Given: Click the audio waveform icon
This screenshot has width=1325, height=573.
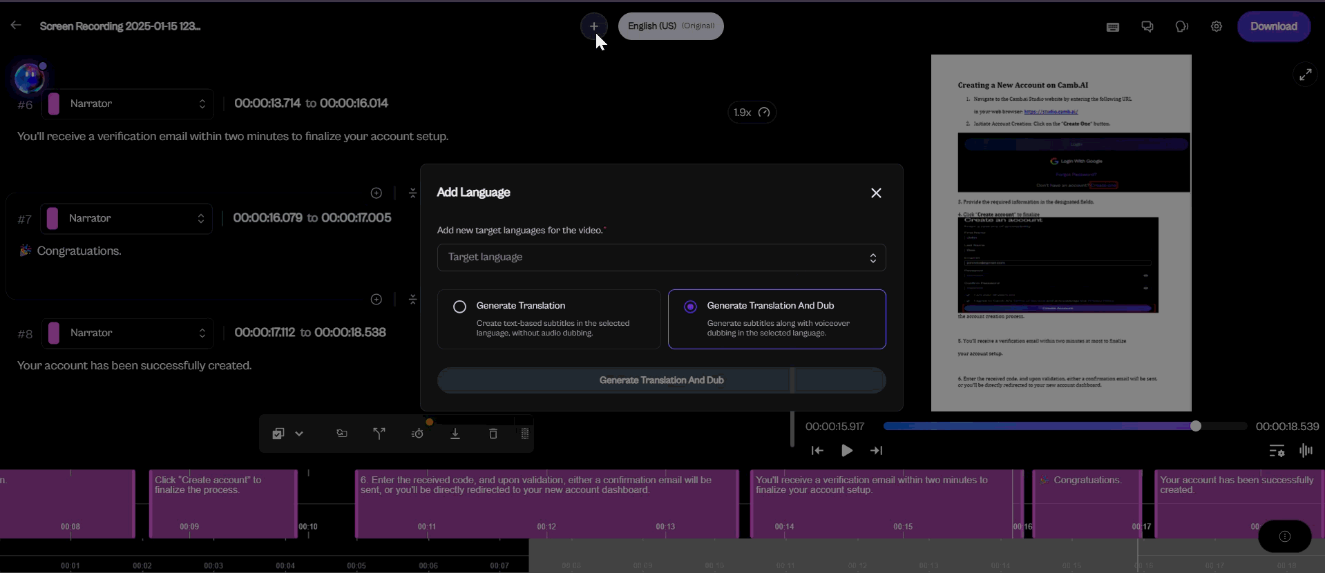Looking at the screenshot, I should (1305, 451).
